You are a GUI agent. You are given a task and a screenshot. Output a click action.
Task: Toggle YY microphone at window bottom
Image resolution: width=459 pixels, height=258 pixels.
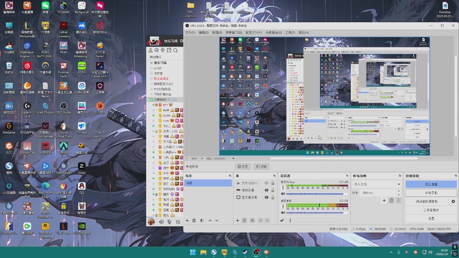(x=169, y=222)
